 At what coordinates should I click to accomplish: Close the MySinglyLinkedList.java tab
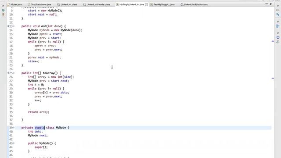coord(146,4)
